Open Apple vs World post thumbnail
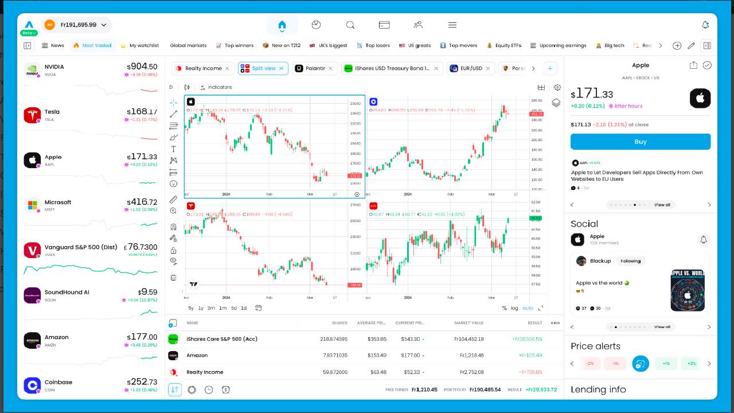The image size is (734, 413). pyautogui.click(x=688, y=290)
